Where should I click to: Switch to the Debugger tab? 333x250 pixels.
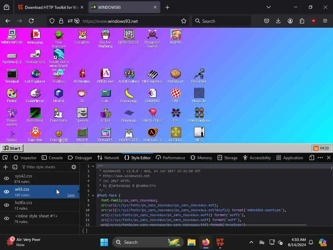pyautogui.click(x=80, y=158)
